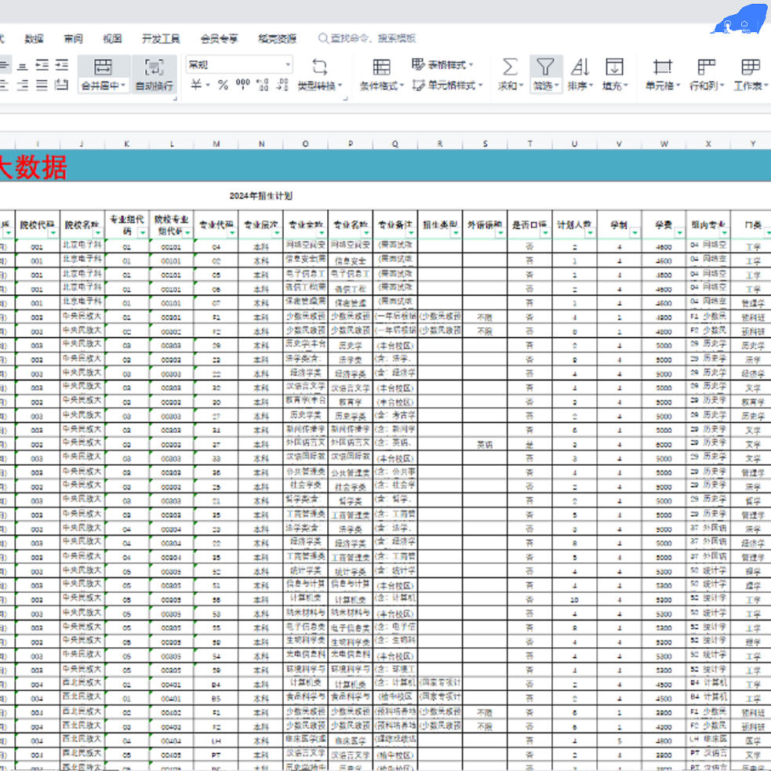Open the 学费 column filter arrow

coord(679,233)
